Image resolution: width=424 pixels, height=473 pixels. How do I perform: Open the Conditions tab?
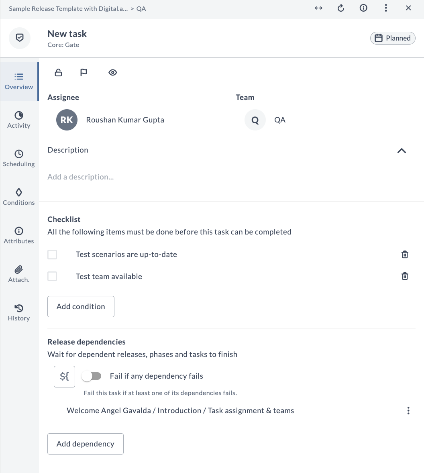point(19,197)
